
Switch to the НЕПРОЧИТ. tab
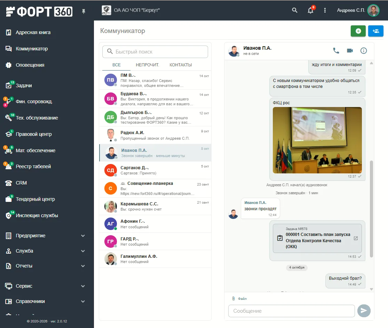coord(148,65)
